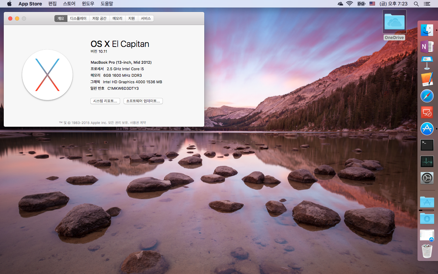Check battery charging status in menu bar

point(361,4)
